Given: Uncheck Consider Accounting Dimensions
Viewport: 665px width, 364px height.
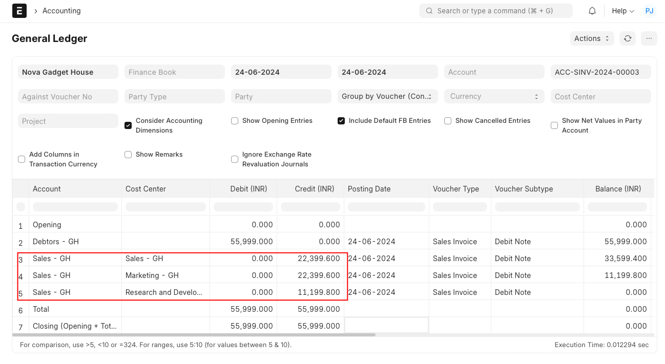Looking at the screenshot, I should point(128,125).
